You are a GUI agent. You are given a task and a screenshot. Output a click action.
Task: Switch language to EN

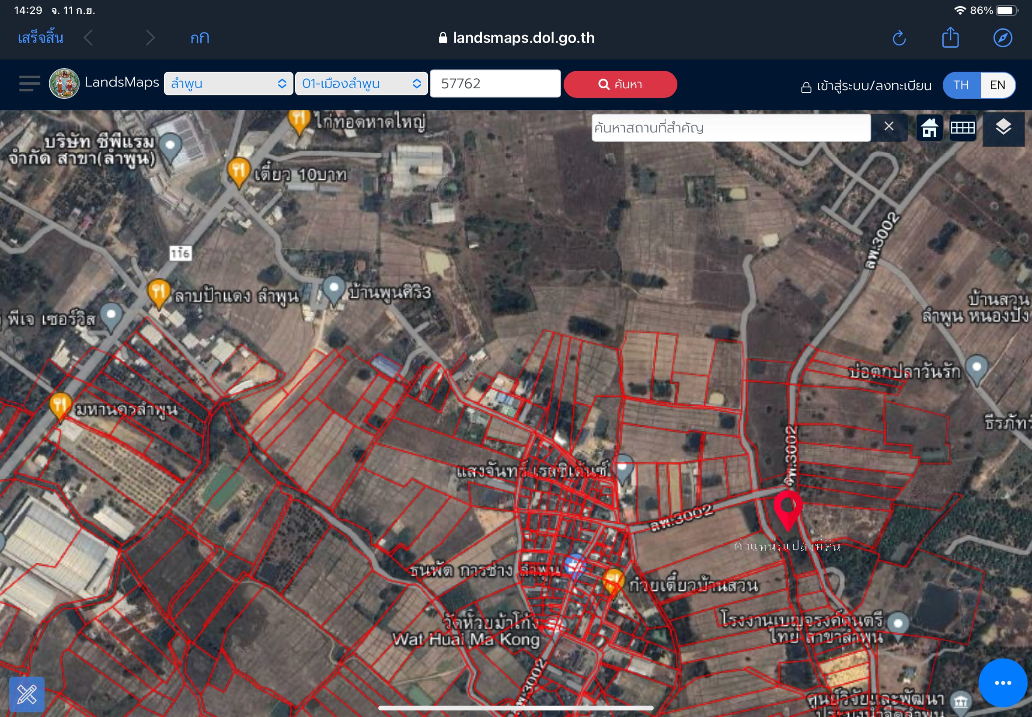(997, 85)
